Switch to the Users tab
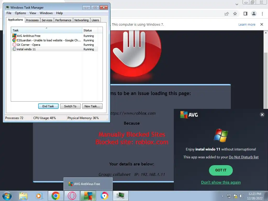268x201 pixels. (95, 20)
